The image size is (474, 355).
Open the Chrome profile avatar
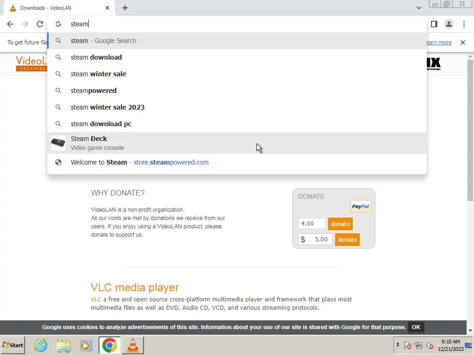click(x=449, y=24)
